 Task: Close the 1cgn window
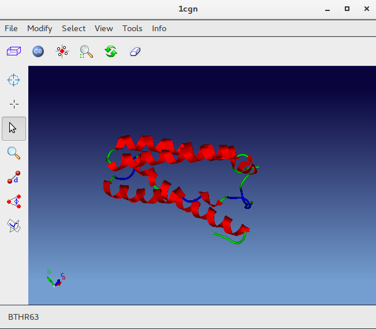[x=367, y=9]
